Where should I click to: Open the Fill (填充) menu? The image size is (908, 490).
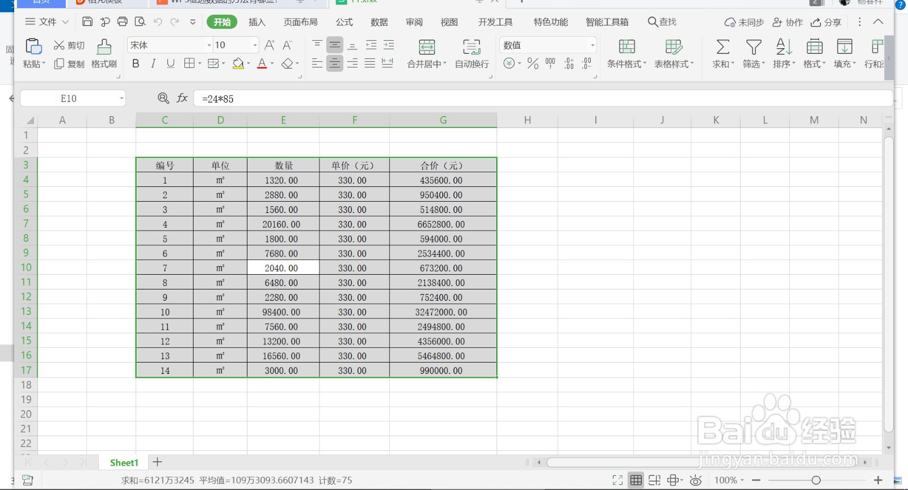pos(844,54)
